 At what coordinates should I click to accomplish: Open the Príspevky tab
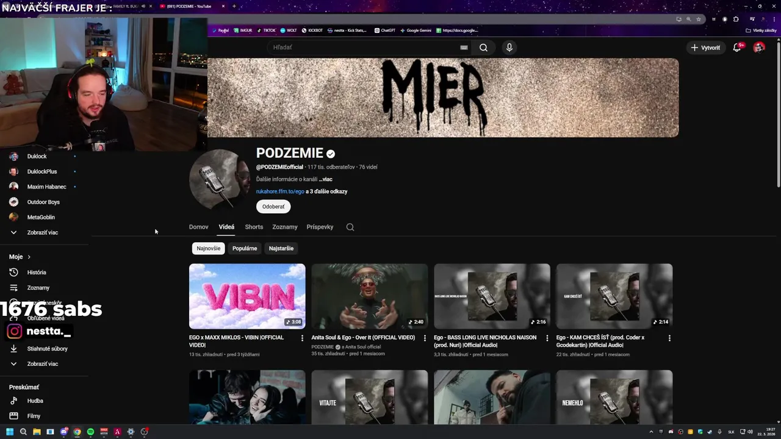pos(320,227)
